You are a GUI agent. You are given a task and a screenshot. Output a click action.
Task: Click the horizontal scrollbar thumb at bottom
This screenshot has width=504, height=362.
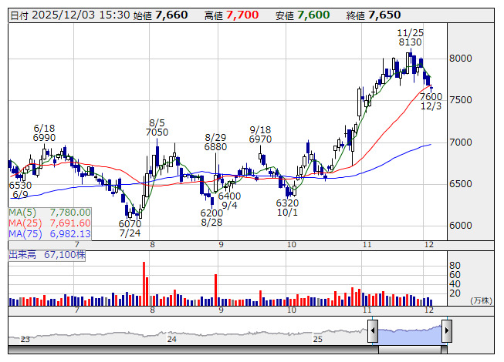click(x=410, y=350)
